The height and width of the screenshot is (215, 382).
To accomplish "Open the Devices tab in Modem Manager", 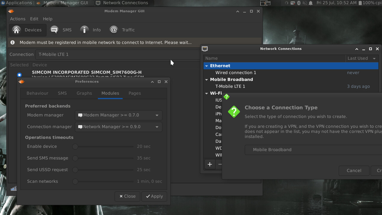I will [27, 30].
